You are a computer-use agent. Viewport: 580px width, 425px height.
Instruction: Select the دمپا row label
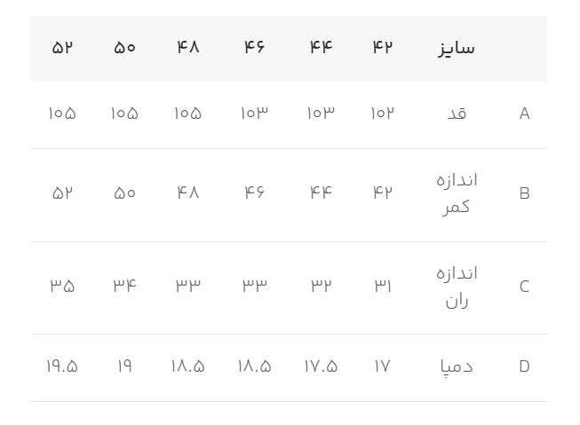[457, 366]
